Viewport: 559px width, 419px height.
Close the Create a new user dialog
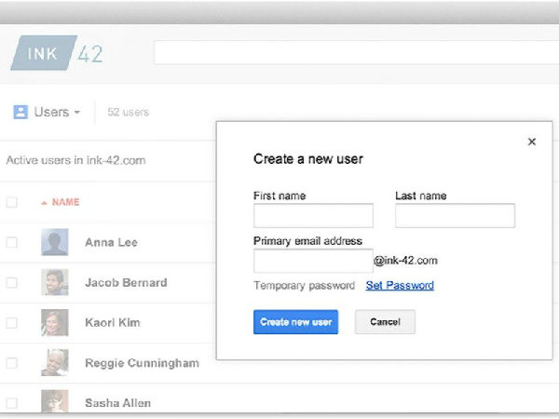coord(532,142)
